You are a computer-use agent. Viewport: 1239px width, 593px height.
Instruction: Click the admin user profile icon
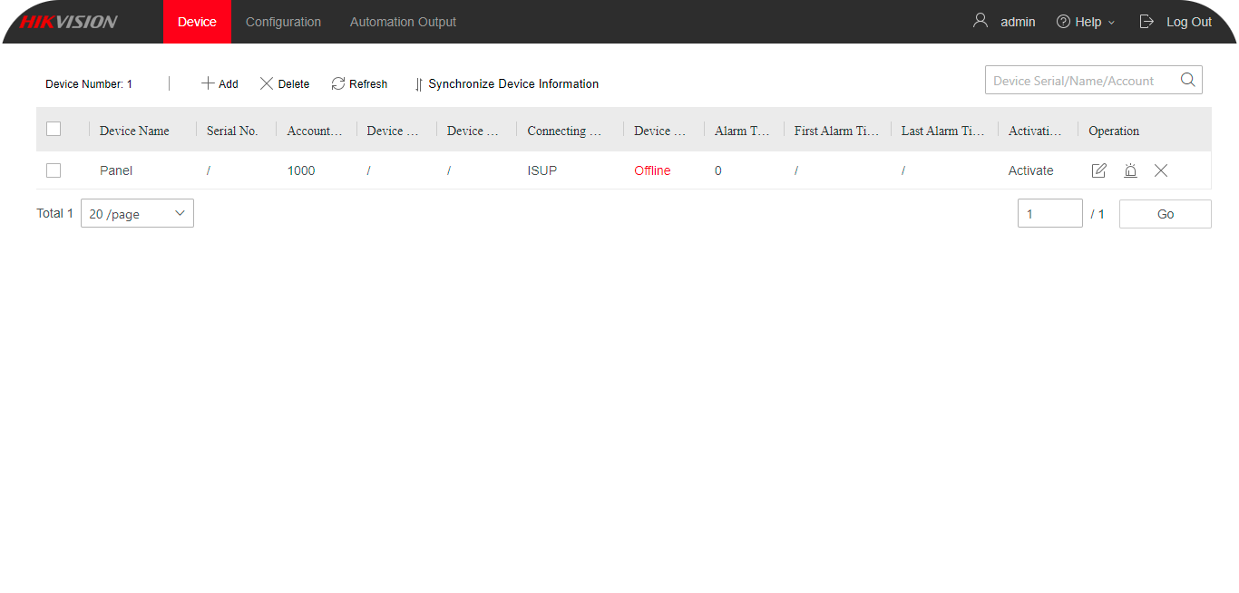coord(980,21)
